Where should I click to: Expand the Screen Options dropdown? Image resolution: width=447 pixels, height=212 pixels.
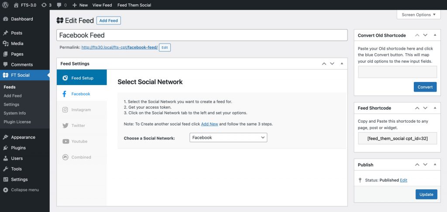click(x=419, y=14)
